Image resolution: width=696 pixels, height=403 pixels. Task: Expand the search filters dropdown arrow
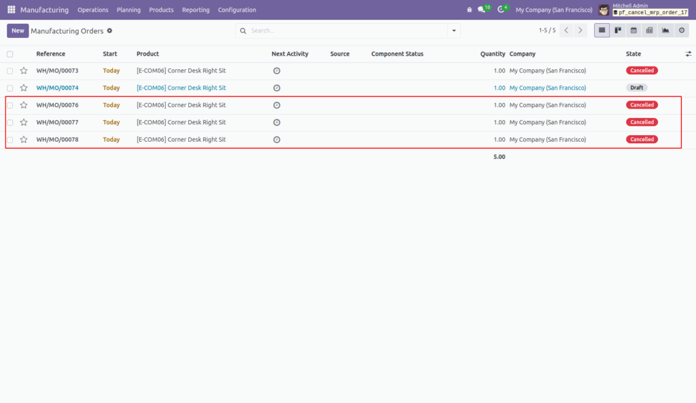point(453,31)
